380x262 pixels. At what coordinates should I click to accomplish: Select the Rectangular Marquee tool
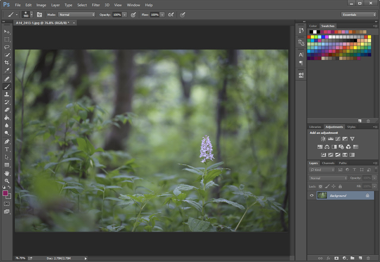(7, 39)
